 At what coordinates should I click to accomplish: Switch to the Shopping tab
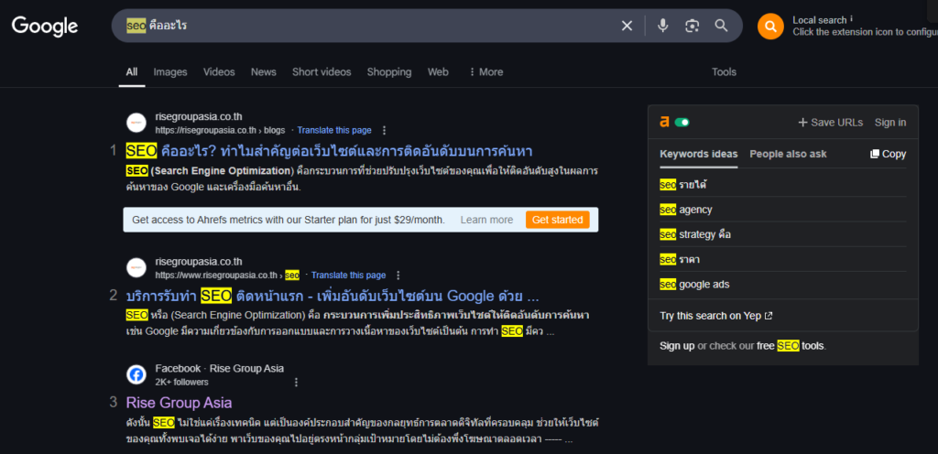click(x=388, y=71)
